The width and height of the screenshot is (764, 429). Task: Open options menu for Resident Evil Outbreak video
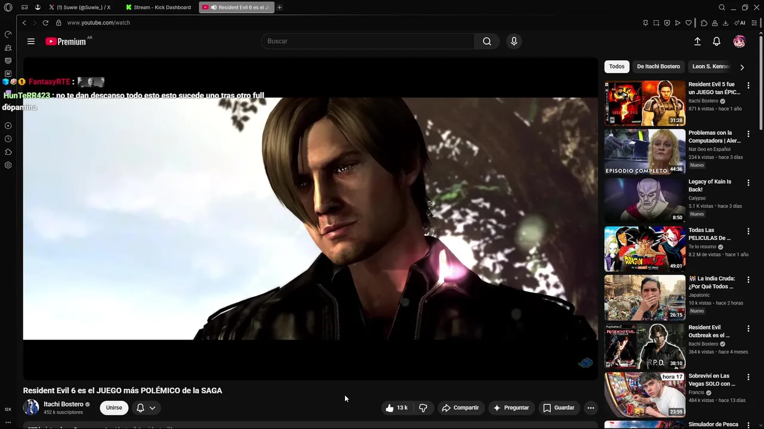[x=748, y=328]
